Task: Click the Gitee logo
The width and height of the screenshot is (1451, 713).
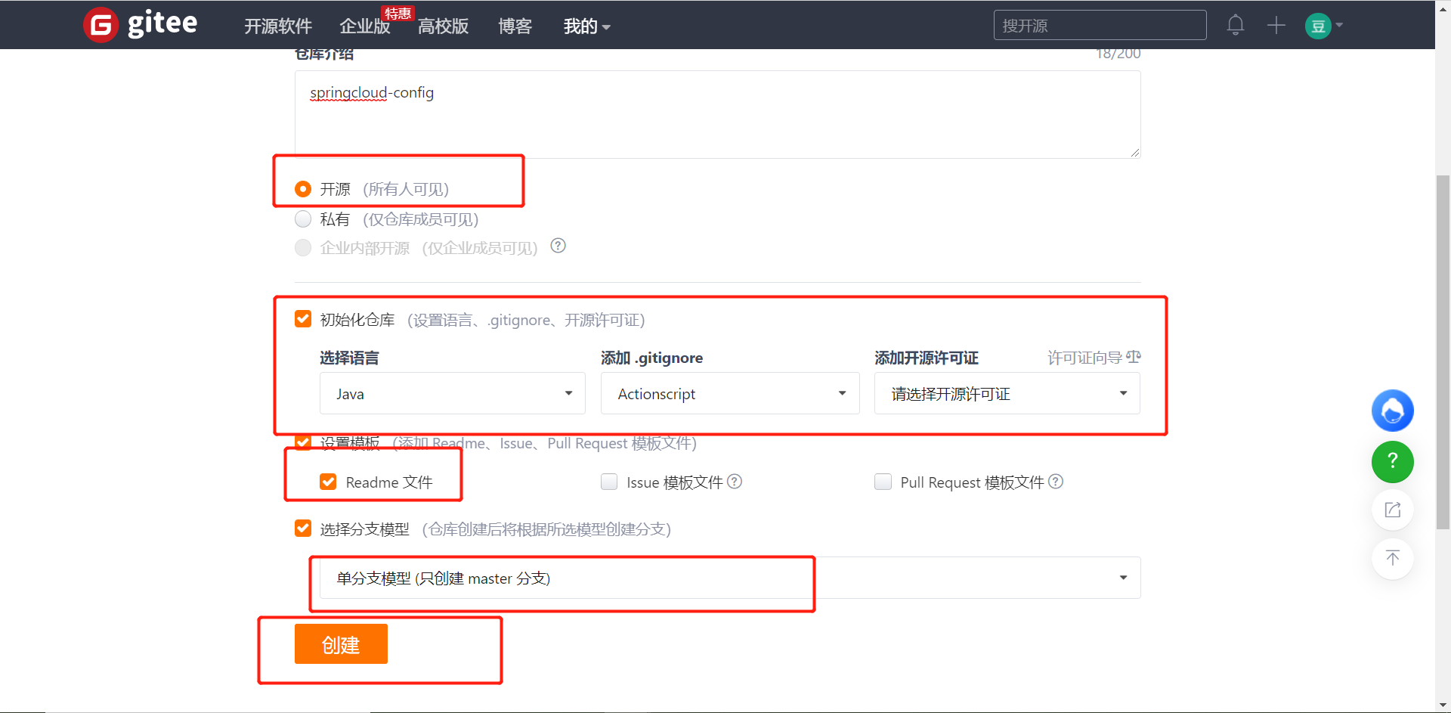Action: [x=141, y=25]
